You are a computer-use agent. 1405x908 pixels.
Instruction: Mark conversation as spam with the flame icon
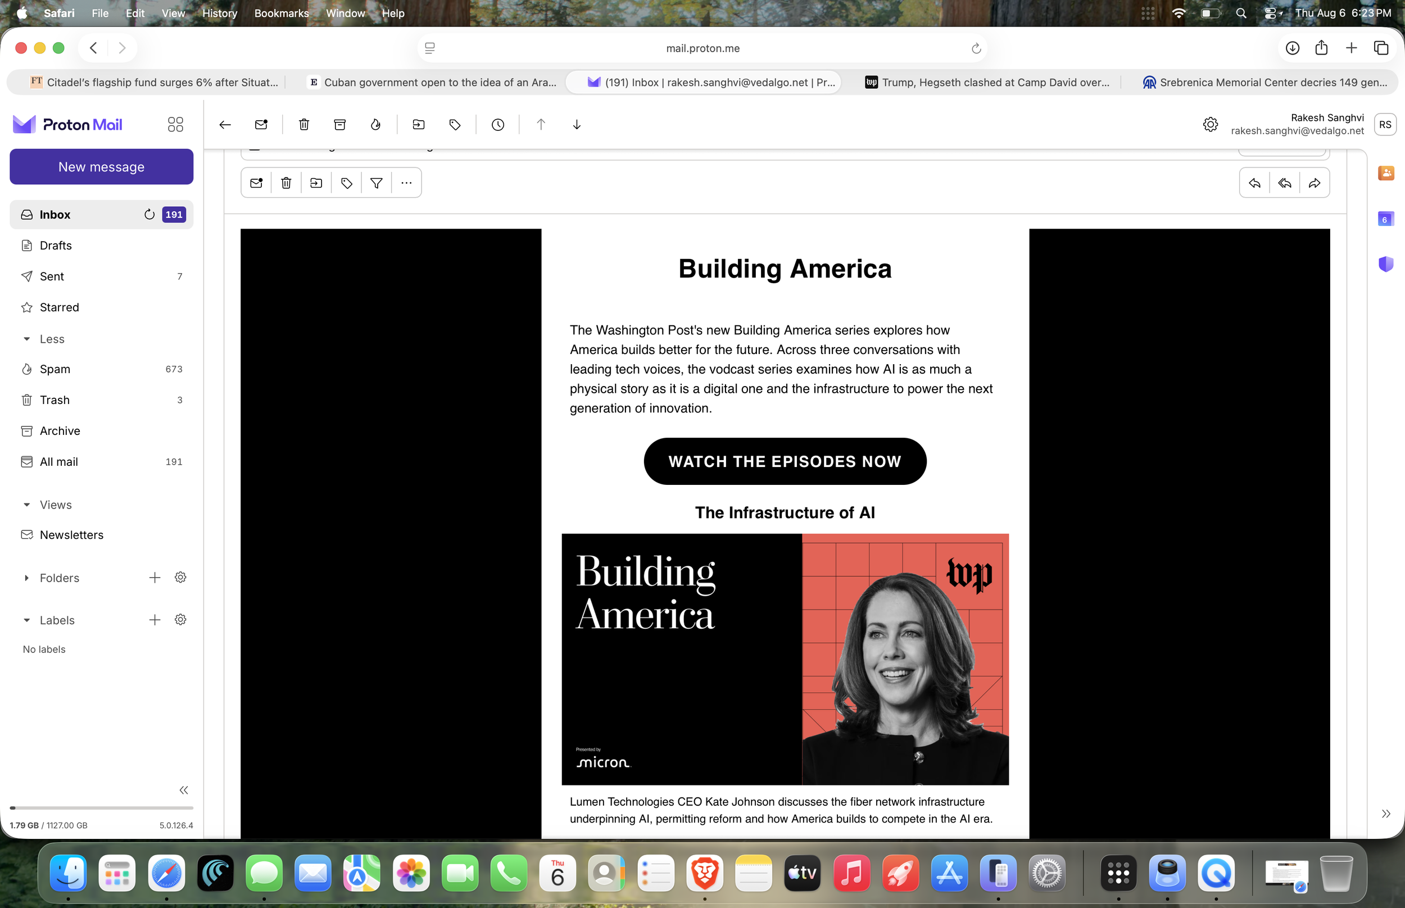pyautogui.click(x=375, y=124)
